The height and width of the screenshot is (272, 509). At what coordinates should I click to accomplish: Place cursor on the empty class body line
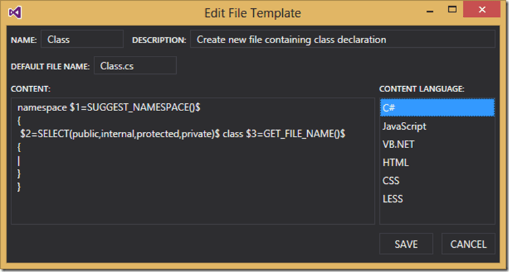click(68, 160)
